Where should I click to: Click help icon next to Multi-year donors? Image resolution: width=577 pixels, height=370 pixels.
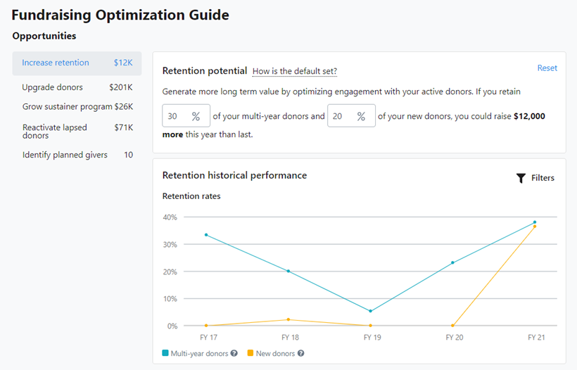(234, 353)
